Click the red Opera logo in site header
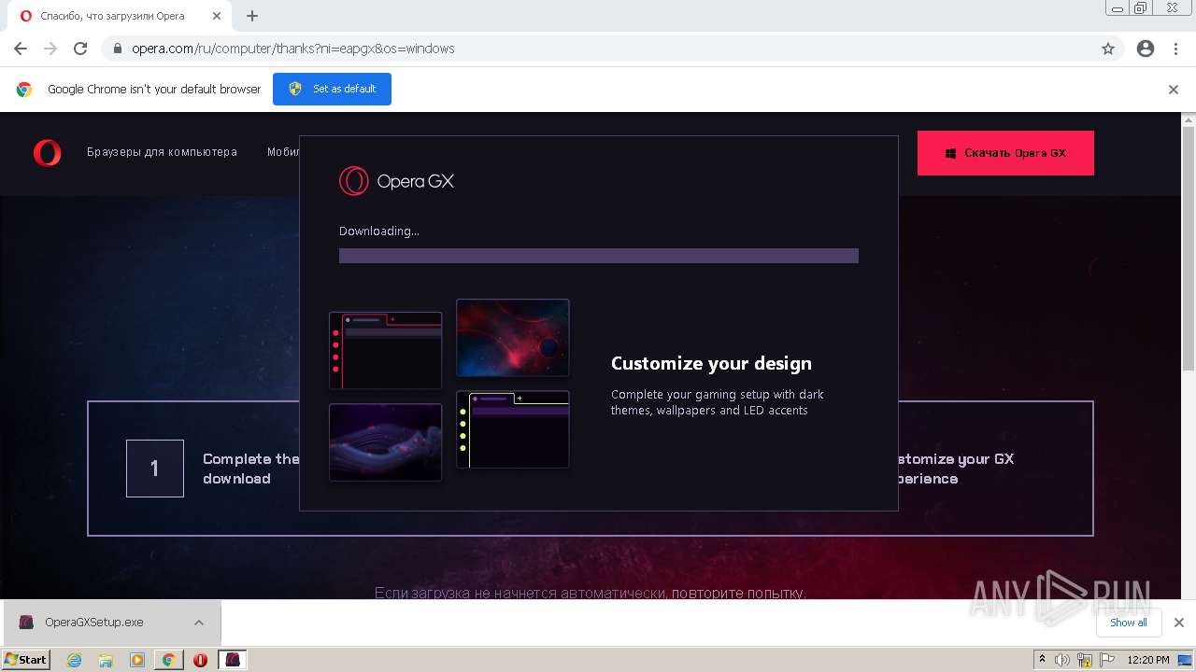This screenshot has width=1196, height=672. click(x=47, y=152)
